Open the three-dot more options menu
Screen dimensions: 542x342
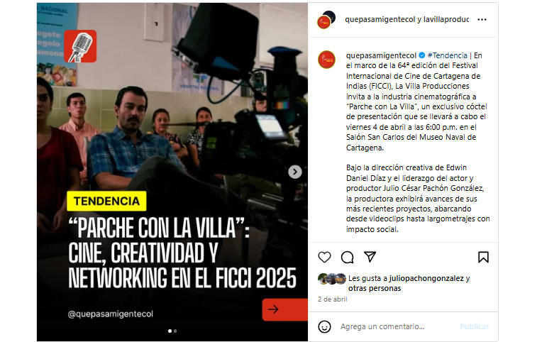[482, 20]
